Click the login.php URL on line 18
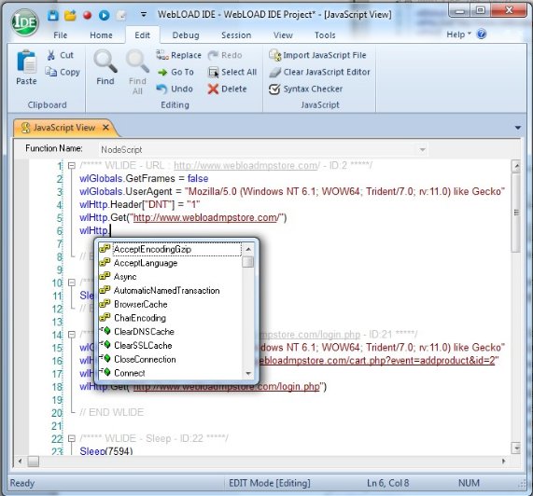This screenshot has width=533, height=496. [227, 387]
